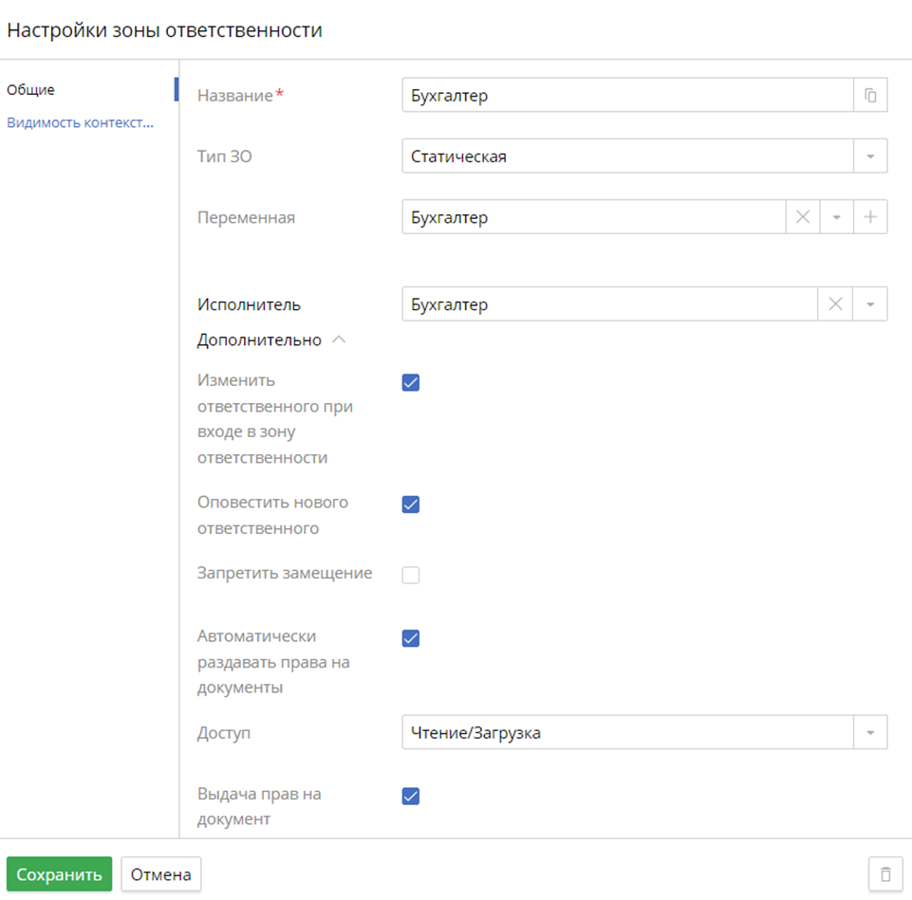Viewport: 912px width, 900px height.
Task: Open the Доступ dropdown list
Action: point(870,733)
